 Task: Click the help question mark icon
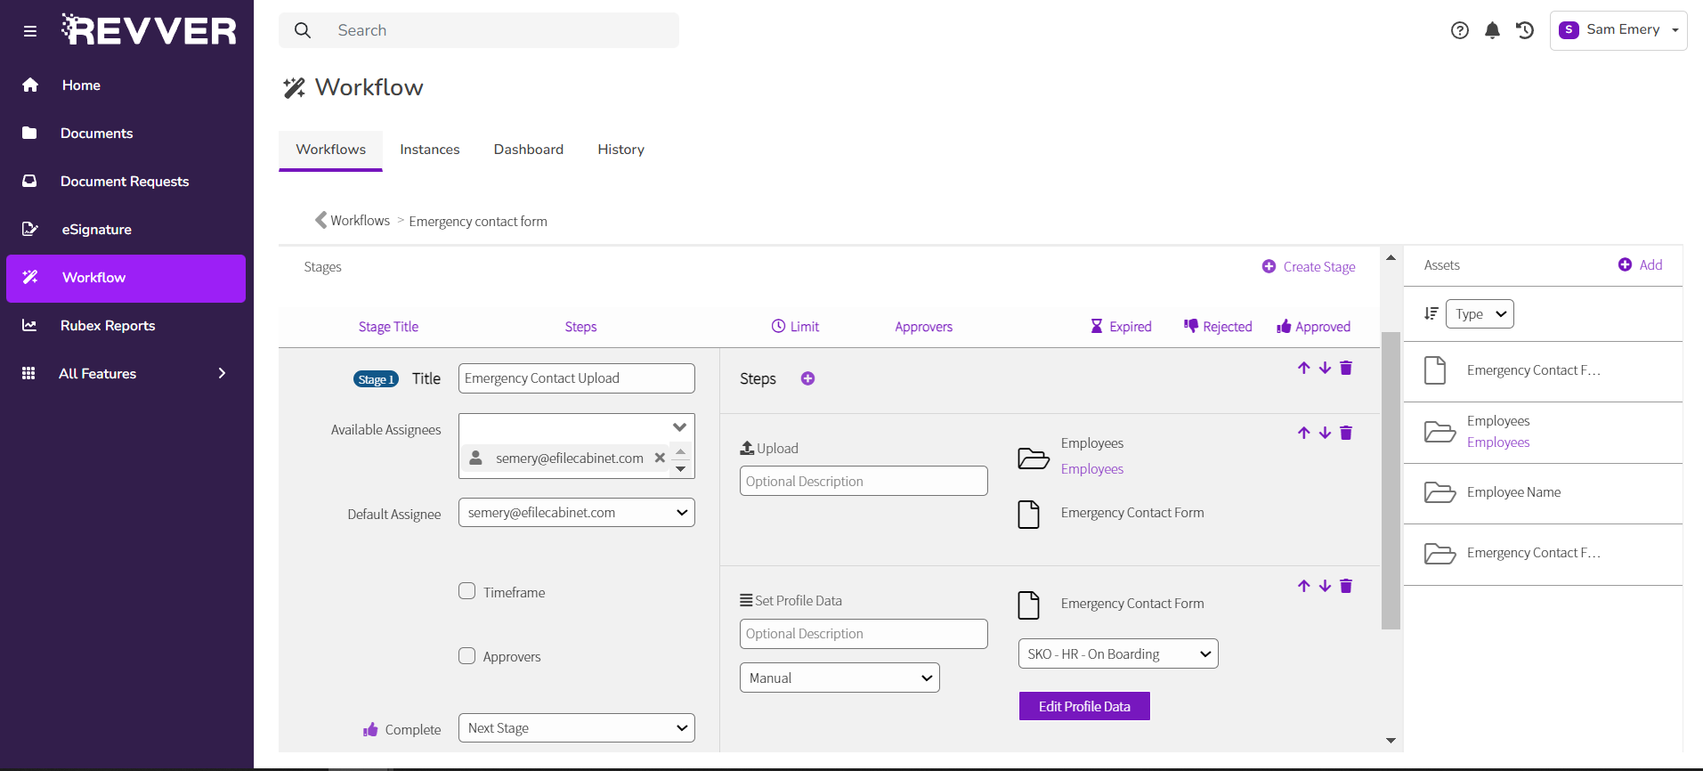pyautogui.click(x=1459, y=30)
